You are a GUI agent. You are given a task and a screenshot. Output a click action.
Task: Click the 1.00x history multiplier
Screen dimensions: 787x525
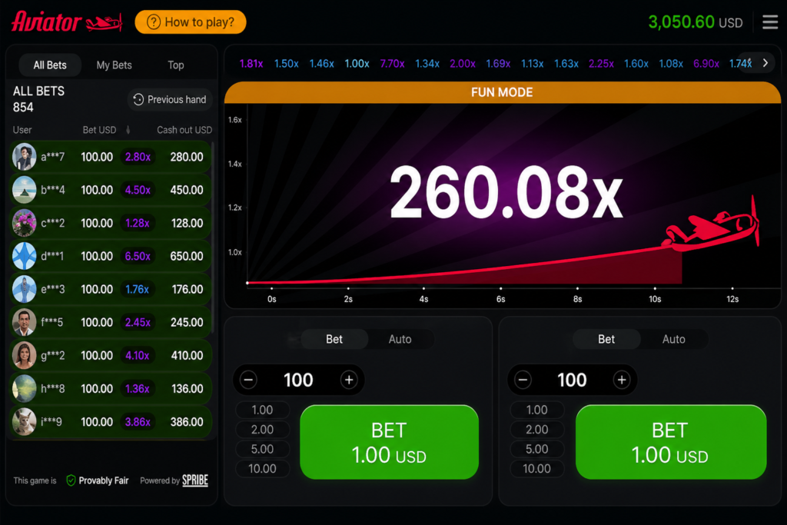(x=357, y=64)
